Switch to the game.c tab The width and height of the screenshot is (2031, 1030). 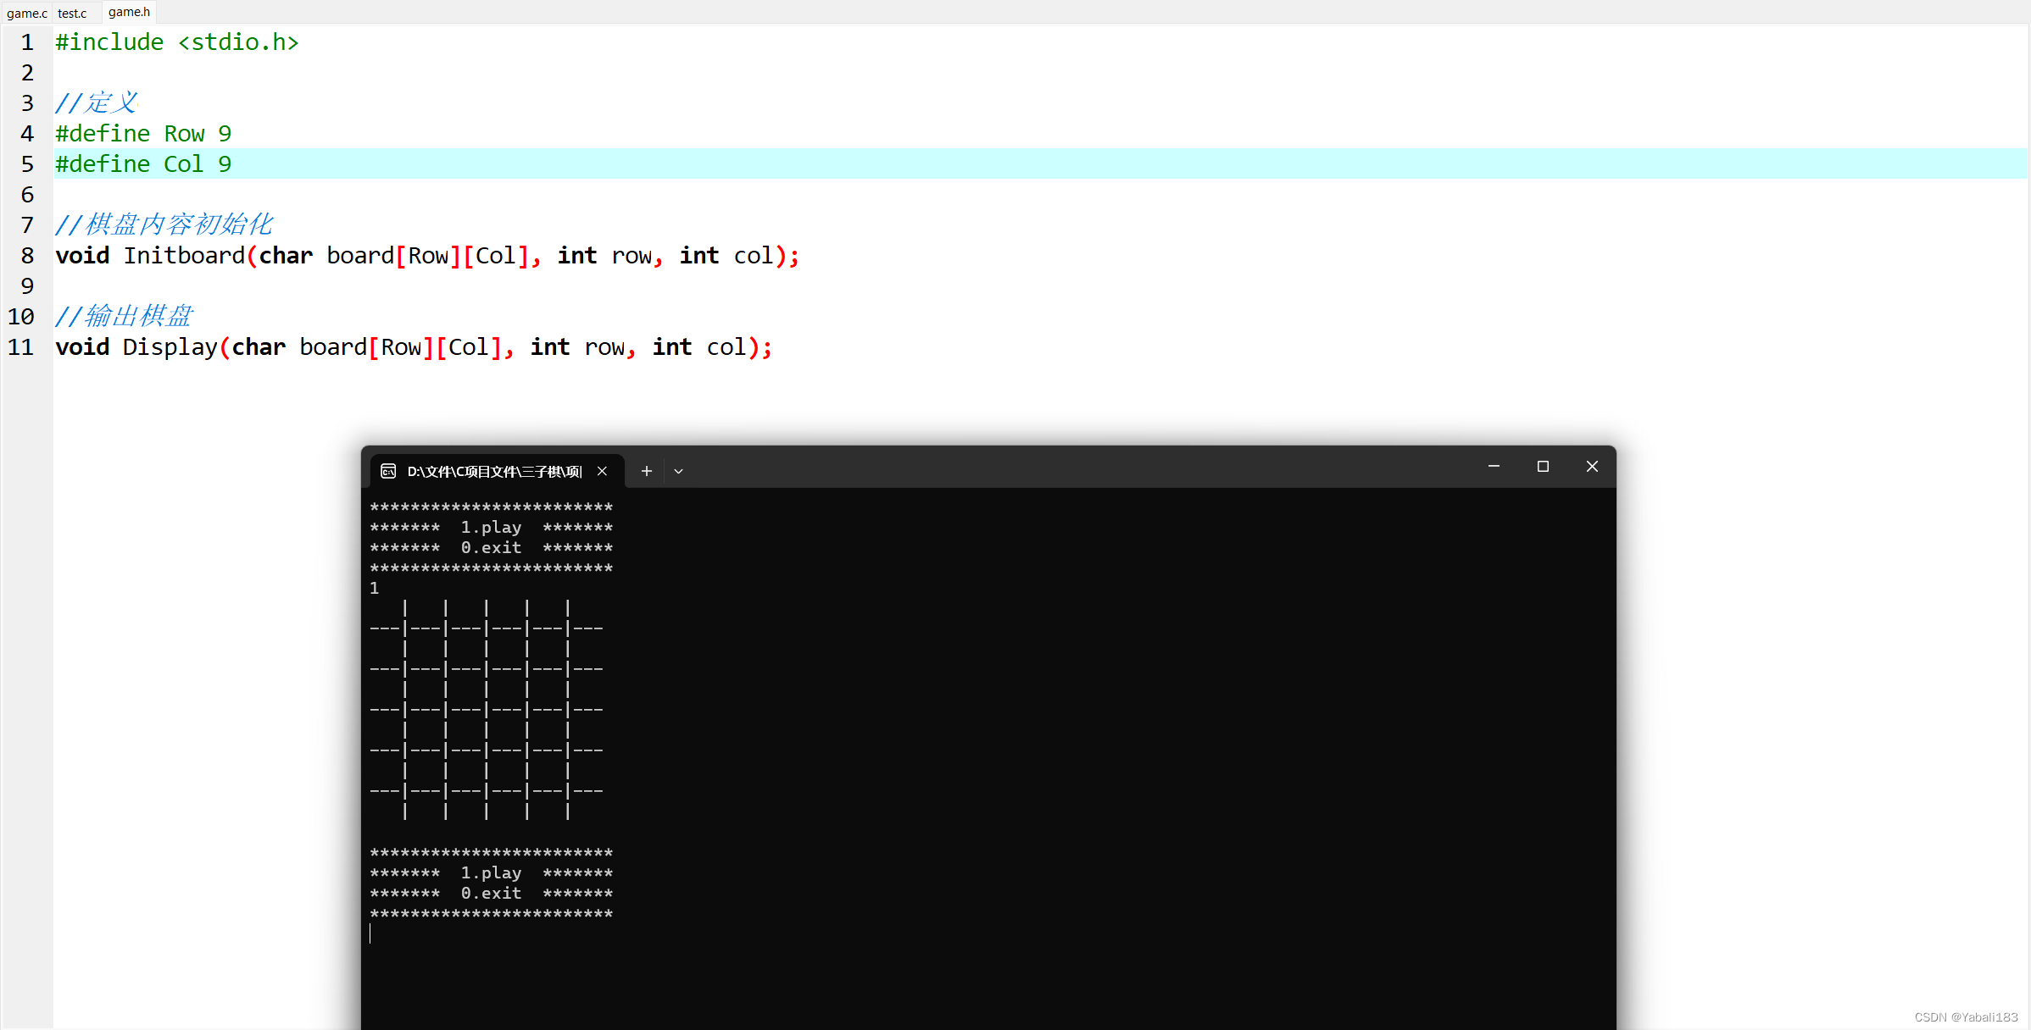click(x=26, y=13)
